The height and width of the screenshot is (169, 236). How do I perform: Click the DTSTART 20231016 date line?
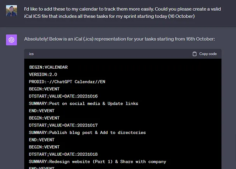coord(63,96)
